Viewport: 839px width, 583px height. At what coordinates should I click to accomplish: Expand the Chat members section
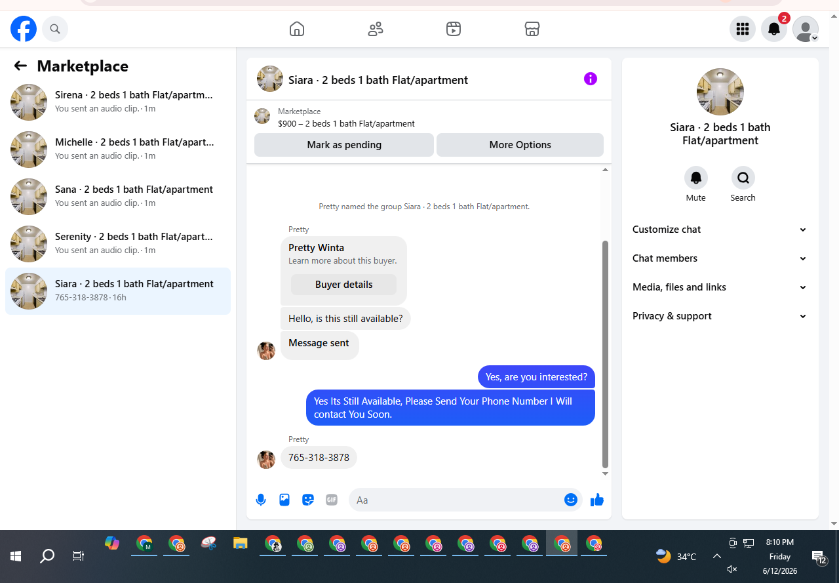720,258
